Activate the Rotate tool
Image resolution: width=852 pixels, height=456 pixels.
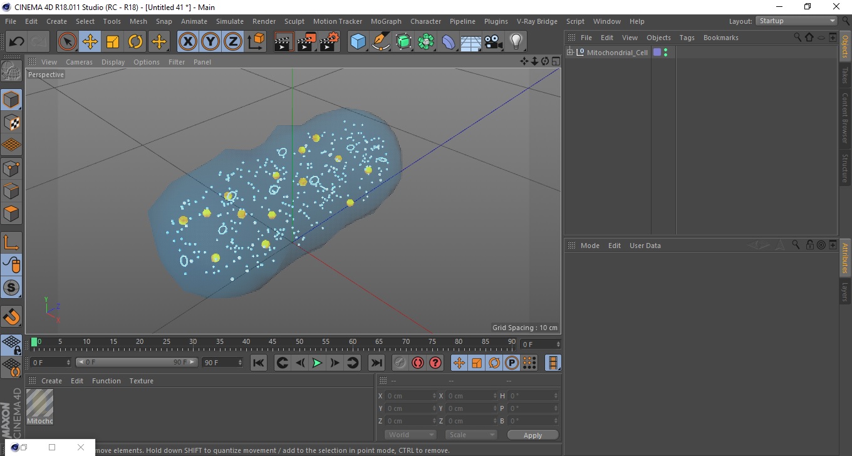[x=135, y=42]
